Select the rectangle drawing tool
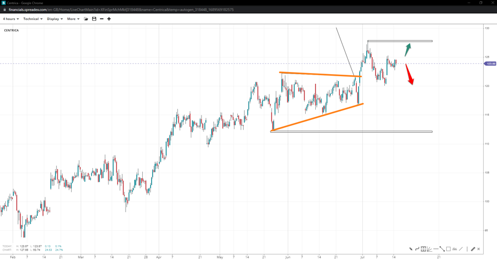Image resolution: width=497 pixels, height=265 pixels. [448, 249]
